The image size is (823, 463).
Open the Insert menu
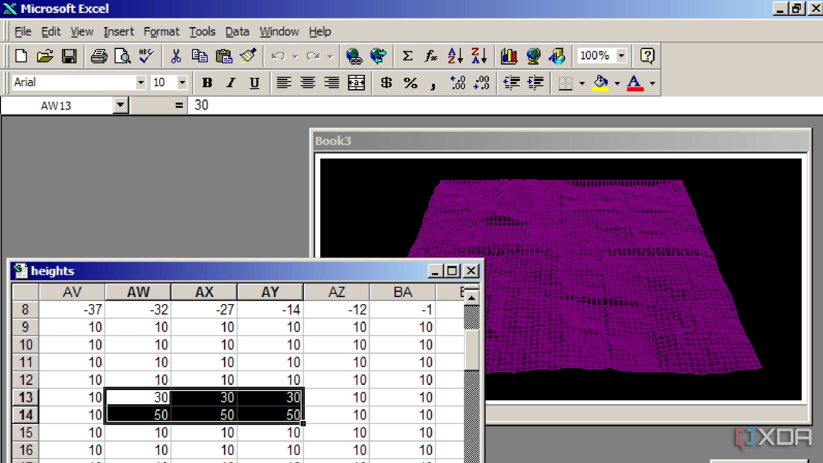point(119,32)
